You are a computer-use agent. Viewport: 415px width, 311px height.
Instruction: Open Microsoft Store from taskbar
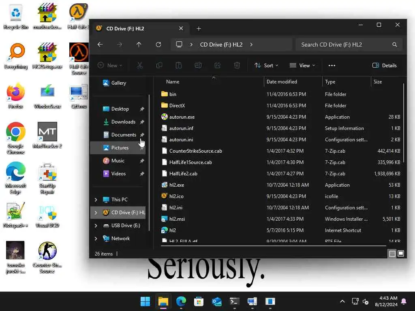click(x=199, y=301)
